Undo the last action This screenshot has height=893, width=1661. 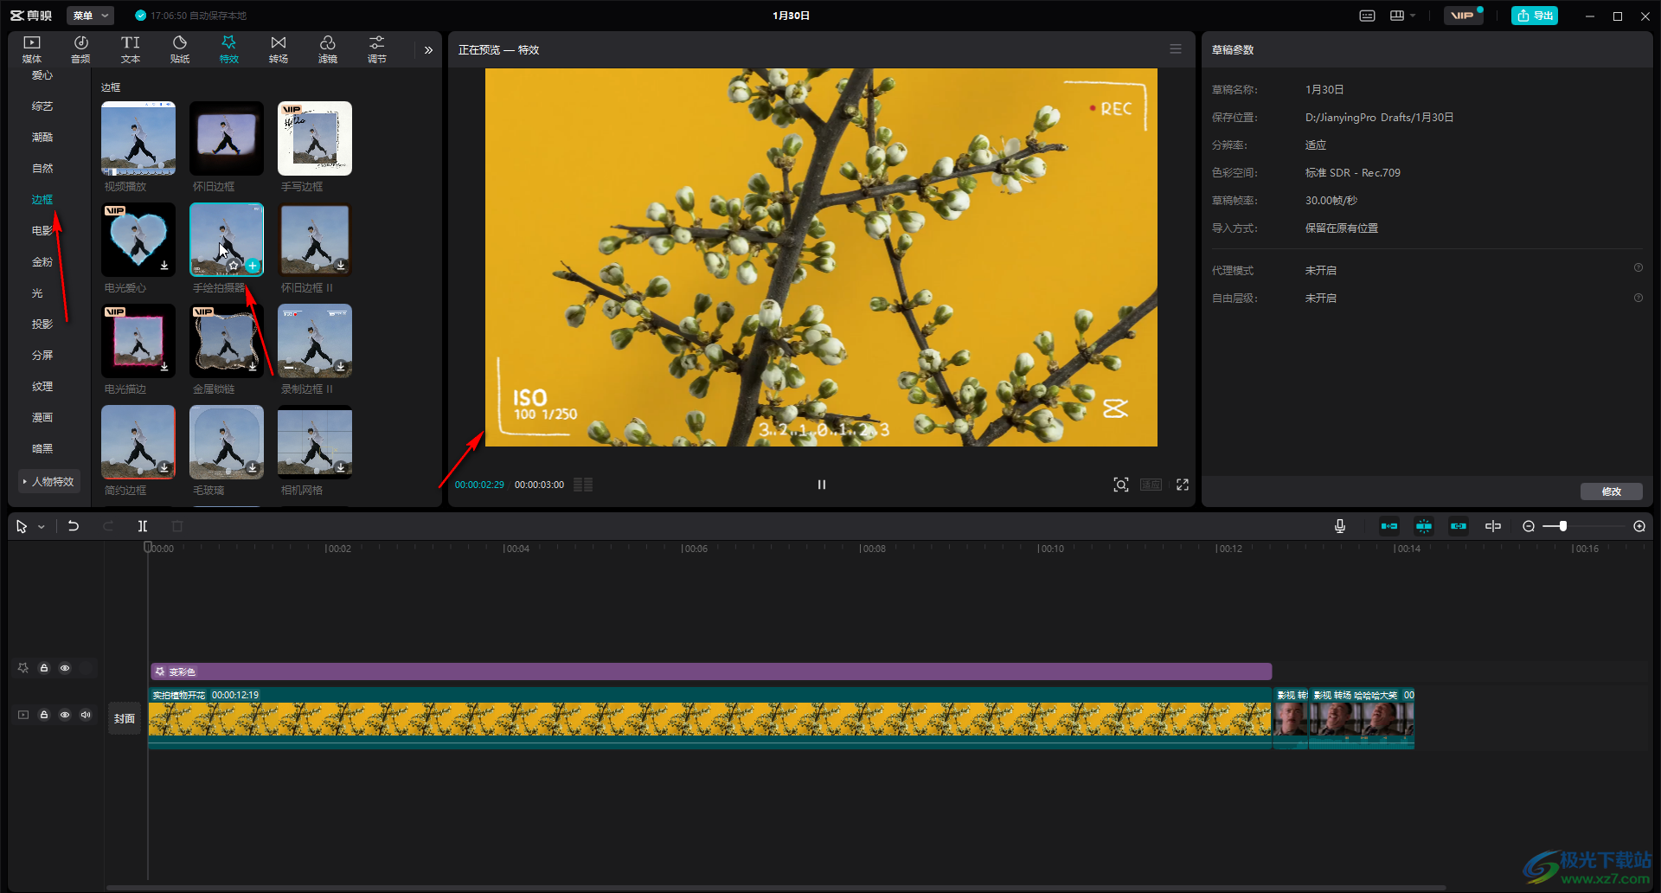74,526
